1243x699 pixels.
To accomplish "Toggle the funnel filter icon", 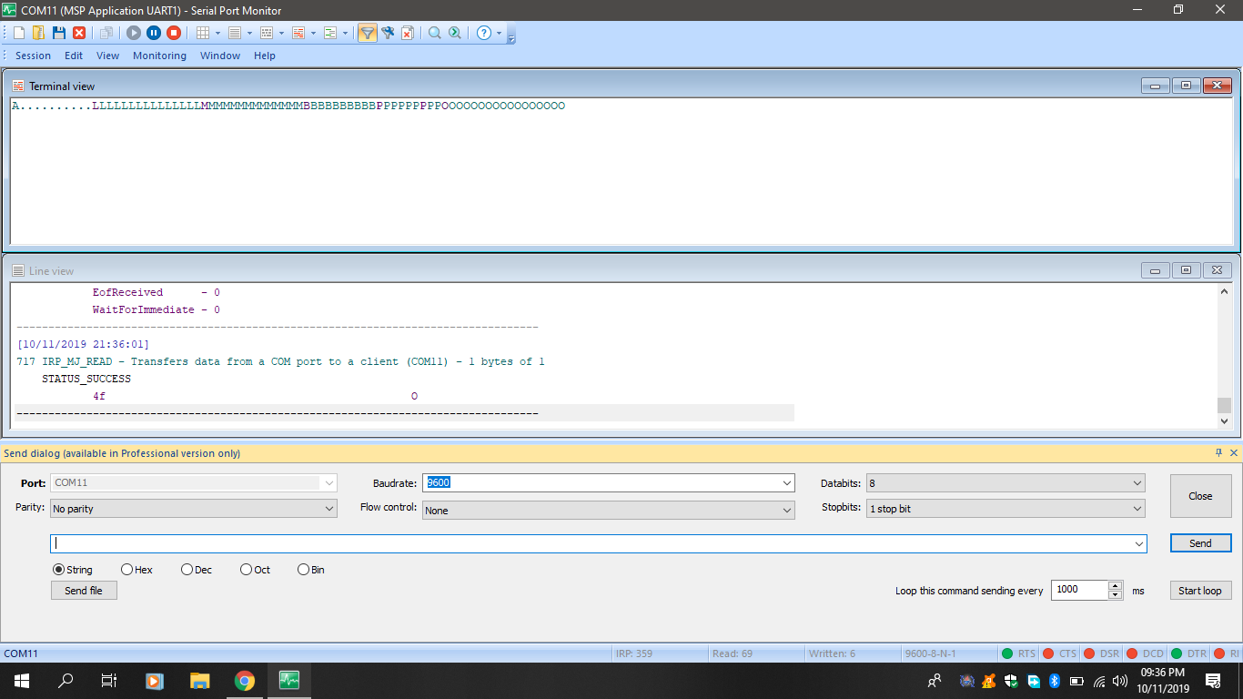I will click(x=368, y=33).
